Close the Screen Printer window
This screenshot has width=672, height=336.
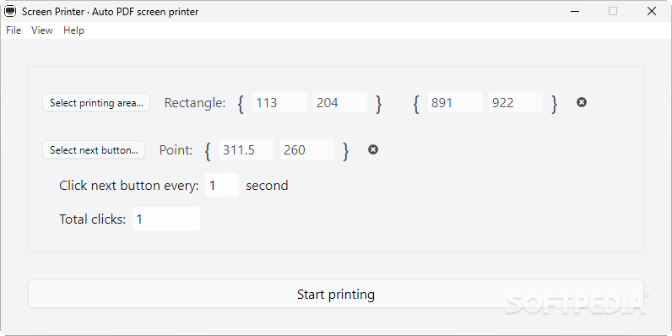coord(652,12)
